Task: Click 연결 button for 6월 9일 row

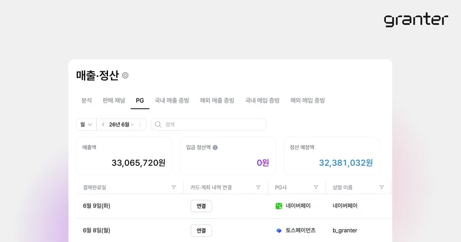Action: 201,206
